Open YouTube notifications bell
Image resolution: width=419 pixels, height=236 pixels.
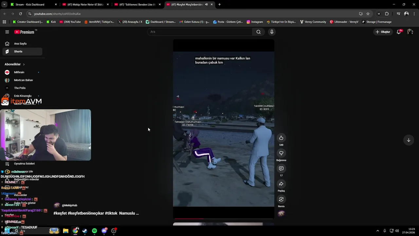(x=399, y=32)
